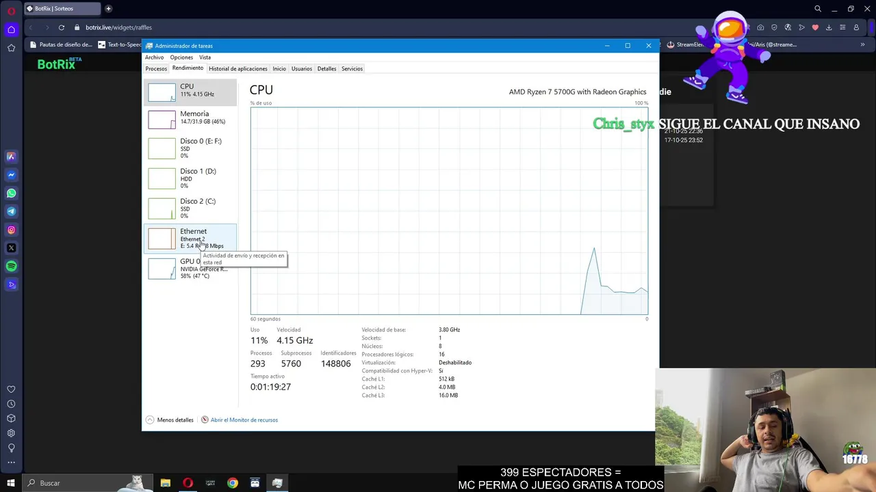Select Memoria in performance list
876x492 pixels.
coord(190,120)
